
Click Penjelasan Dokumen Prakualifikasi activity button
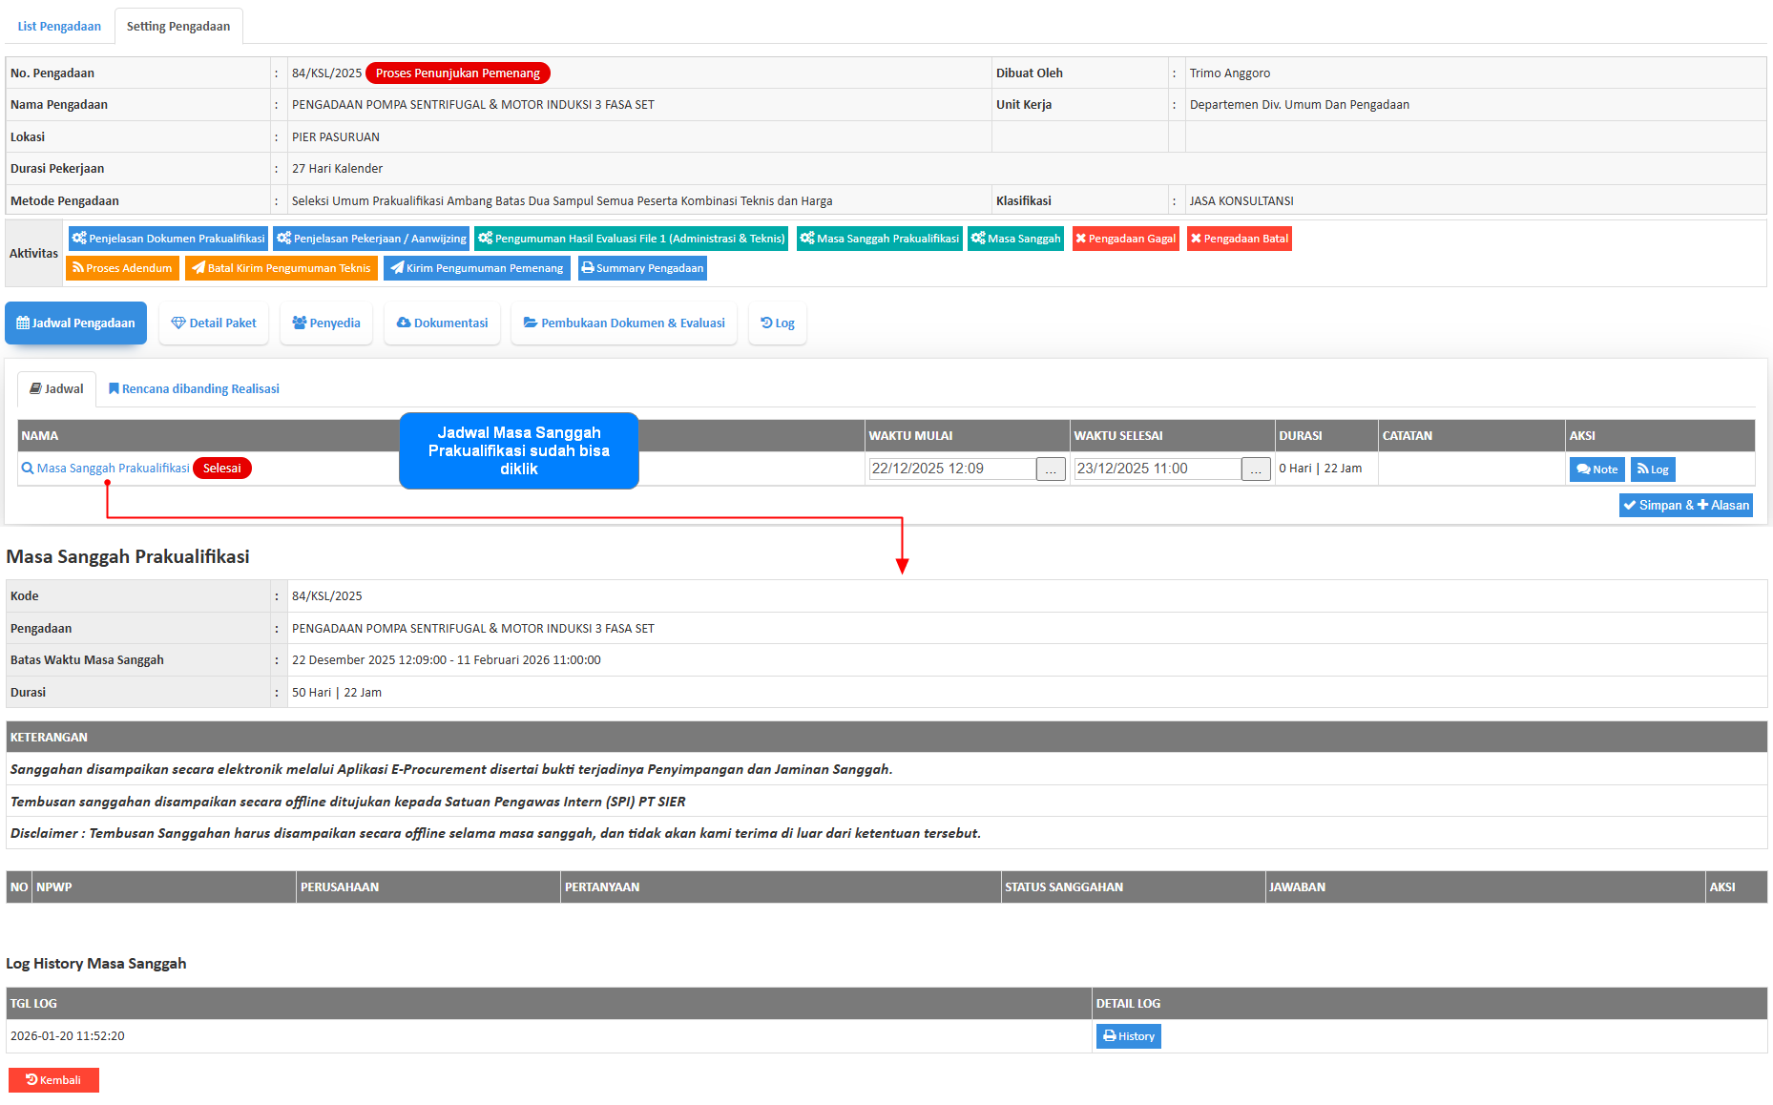click(169, 239)
